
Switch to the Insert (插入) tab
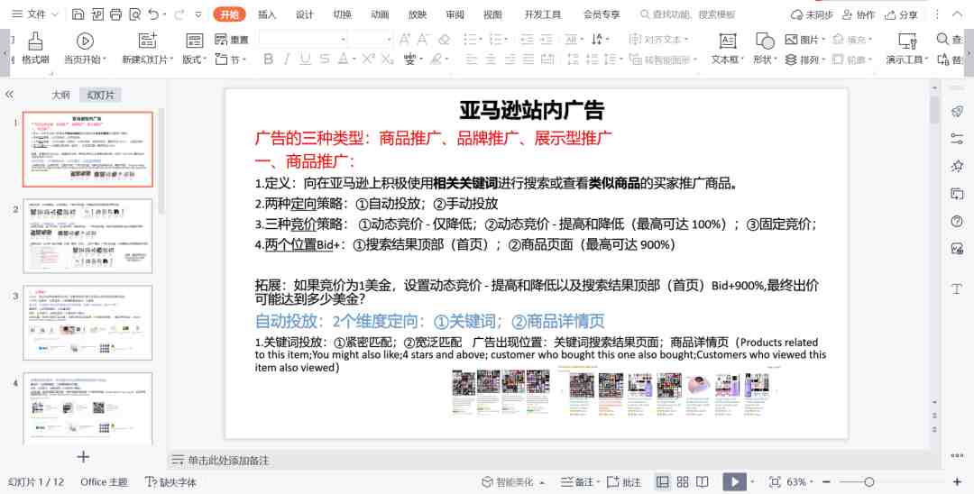pos(267,14)
